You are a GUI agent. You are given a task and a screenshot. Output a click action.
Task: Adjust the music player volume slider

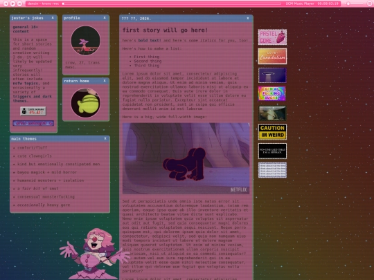point(355,3)
